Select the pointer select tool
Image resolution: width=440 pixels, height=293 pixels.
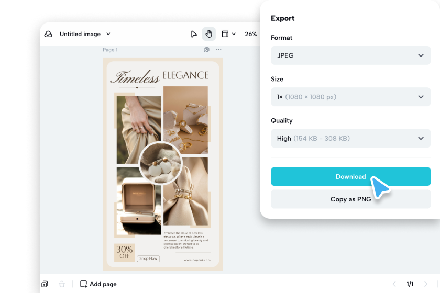[194, 34]
